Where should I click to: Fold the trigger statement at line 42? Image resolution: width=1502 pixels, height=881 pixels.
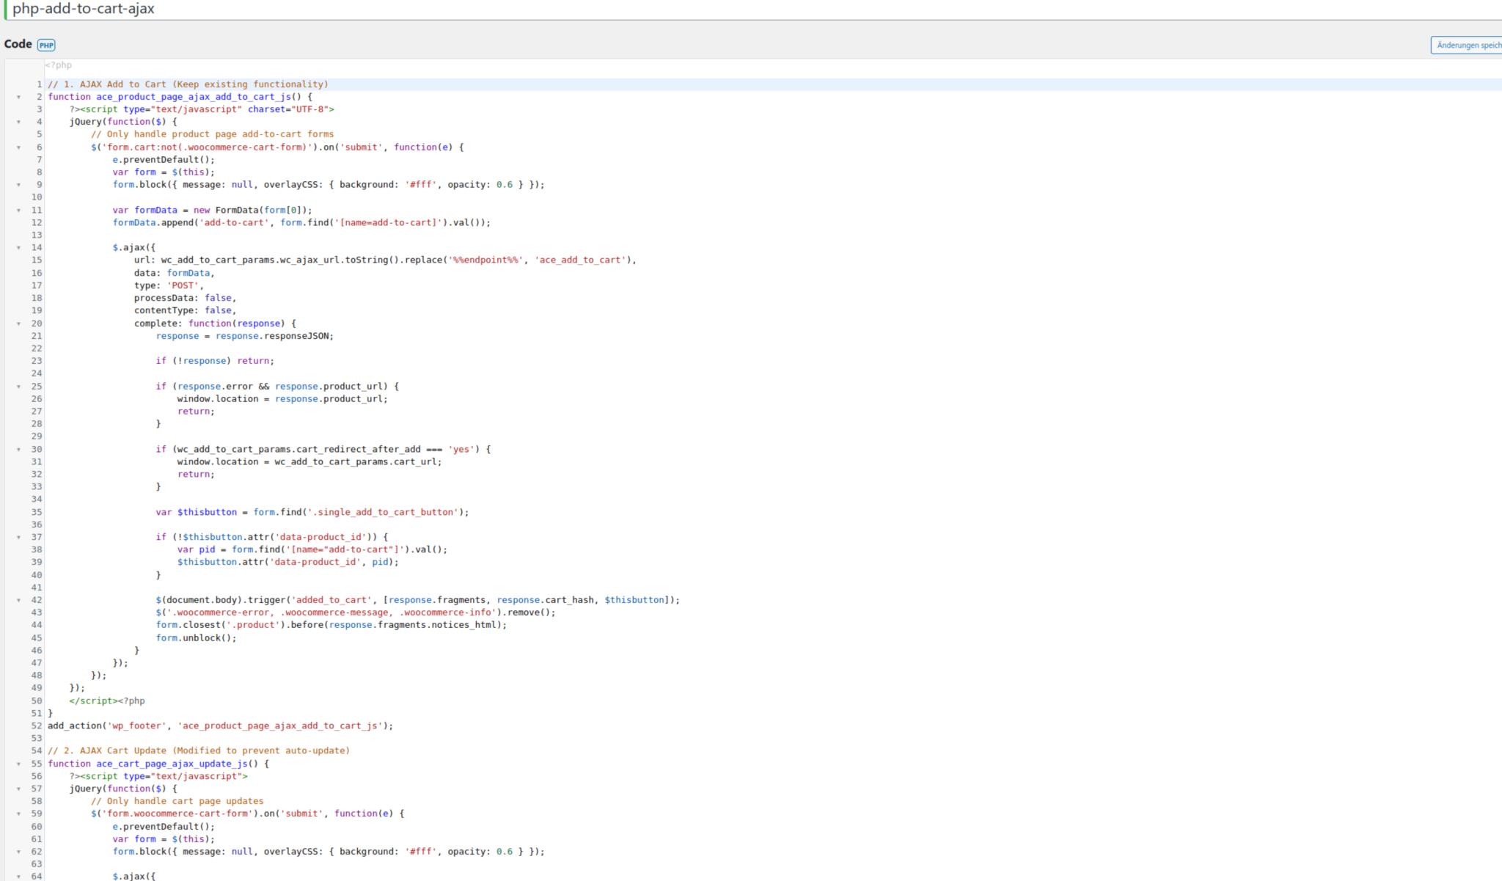[18, 599]
